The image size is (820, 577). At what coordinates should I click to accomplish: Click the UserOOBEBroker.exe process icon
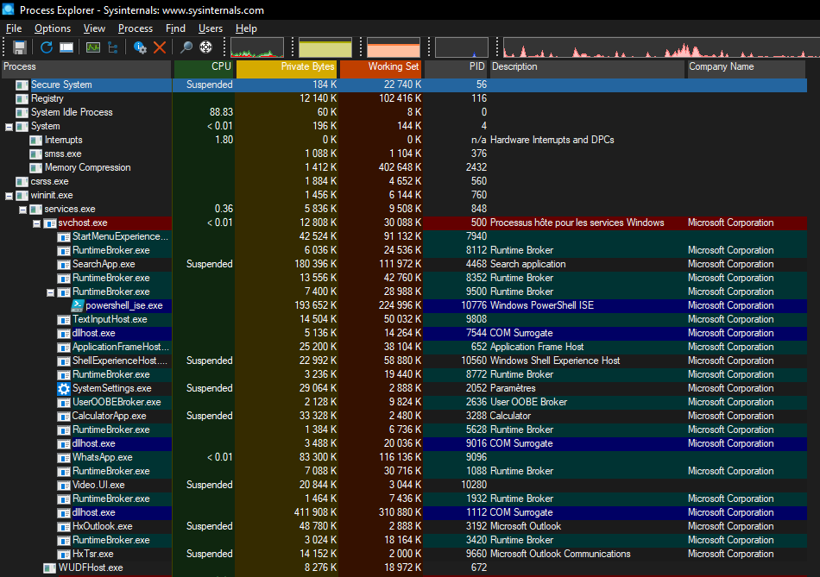click(64, 402)
